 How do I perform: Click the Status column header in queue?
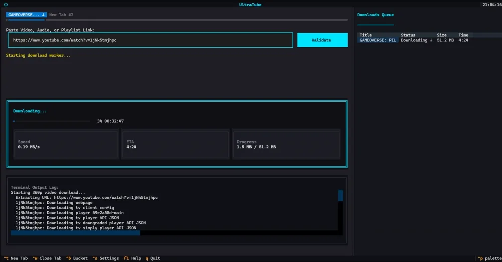tap(408, 35)
